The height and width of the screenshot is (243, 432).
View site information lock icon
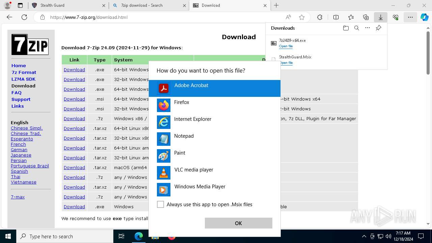click(43, 17)
